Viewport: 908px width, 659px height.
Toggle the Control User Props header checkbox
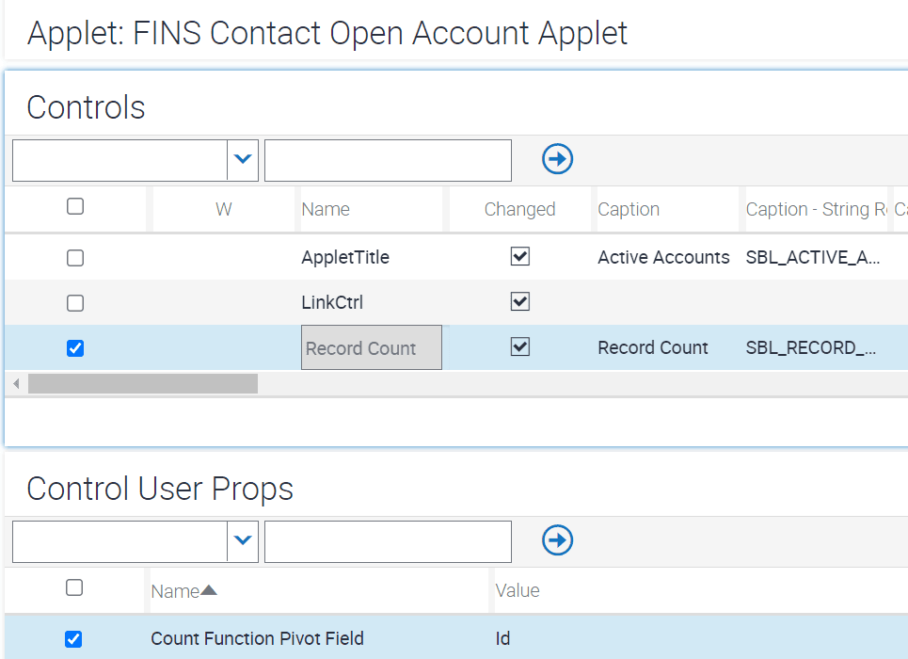point(76,587)
